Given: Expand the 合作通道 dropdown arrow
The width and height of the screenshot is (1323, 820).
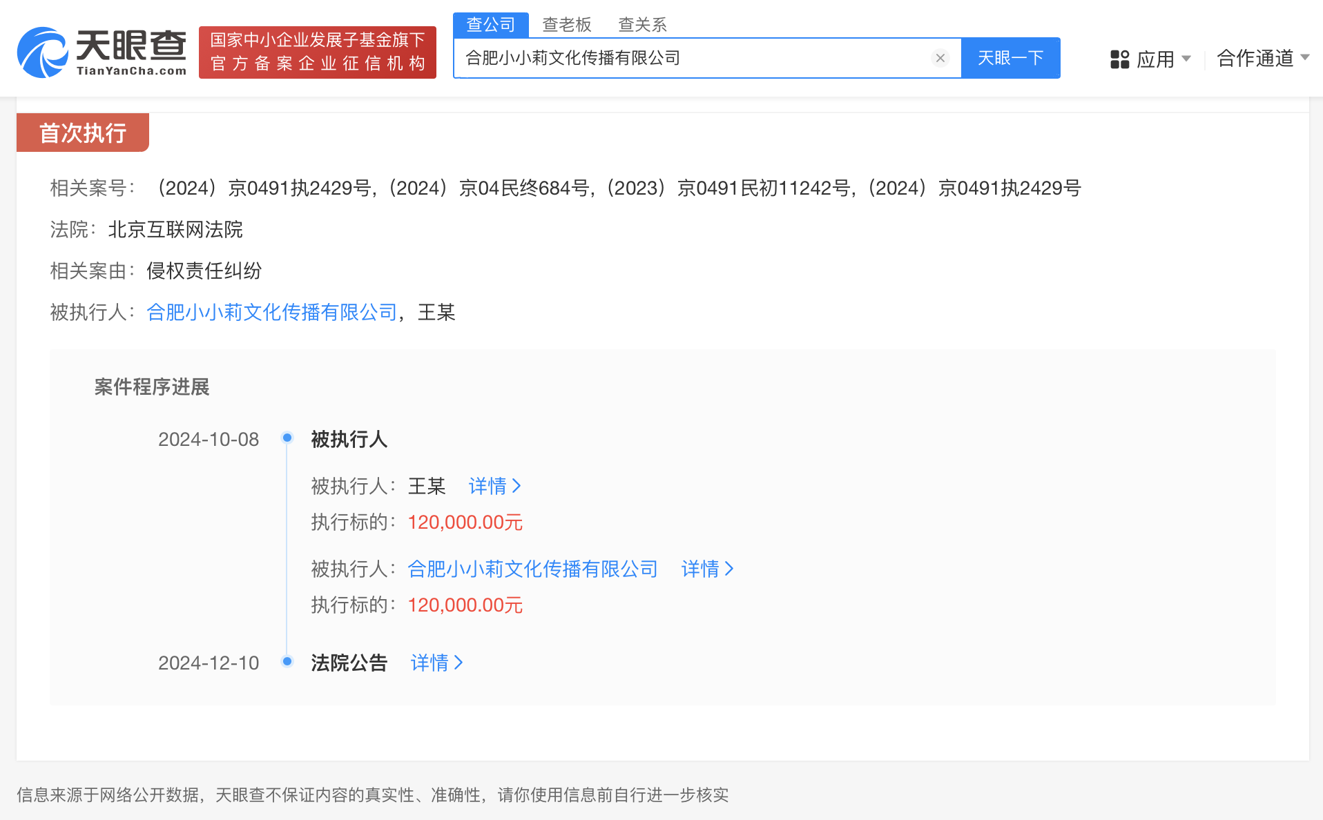Looking at the screenshot, I should point(1305,57).
